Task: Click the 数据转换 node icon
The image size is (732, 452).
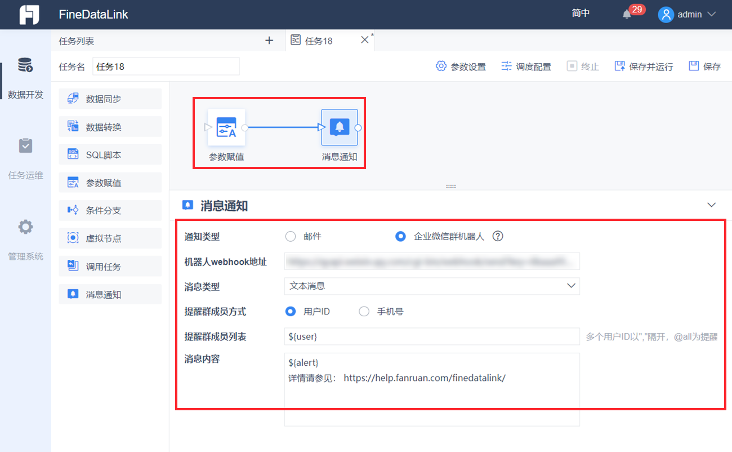Action: coord(73,126)
